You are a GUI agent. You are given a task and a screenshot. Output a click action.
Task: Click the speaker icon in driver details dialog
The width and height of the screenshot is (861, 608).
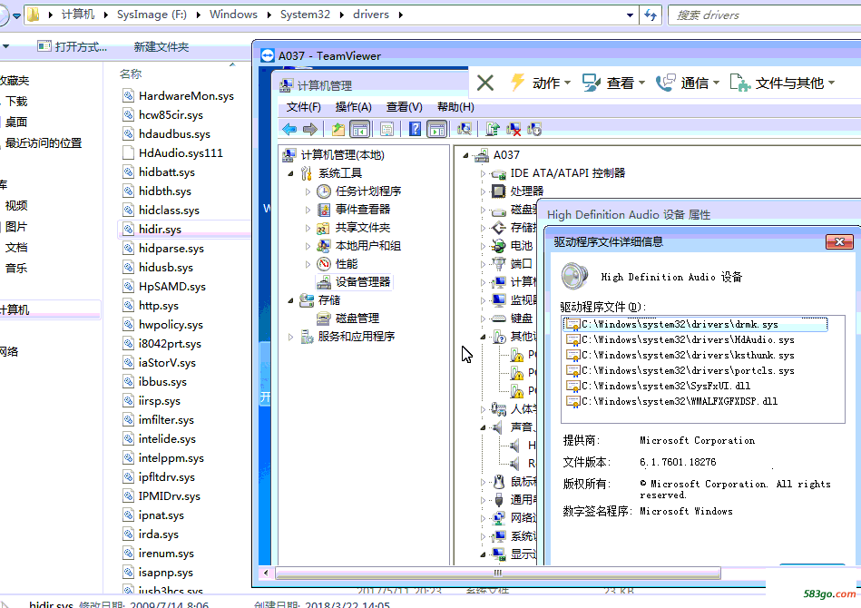[x=574, y=276]
